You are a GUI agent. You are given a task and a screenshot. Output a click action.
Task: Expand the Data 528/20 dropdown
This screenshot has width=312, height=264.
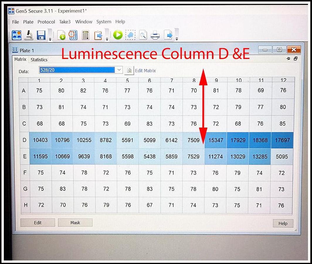point(119,70)
